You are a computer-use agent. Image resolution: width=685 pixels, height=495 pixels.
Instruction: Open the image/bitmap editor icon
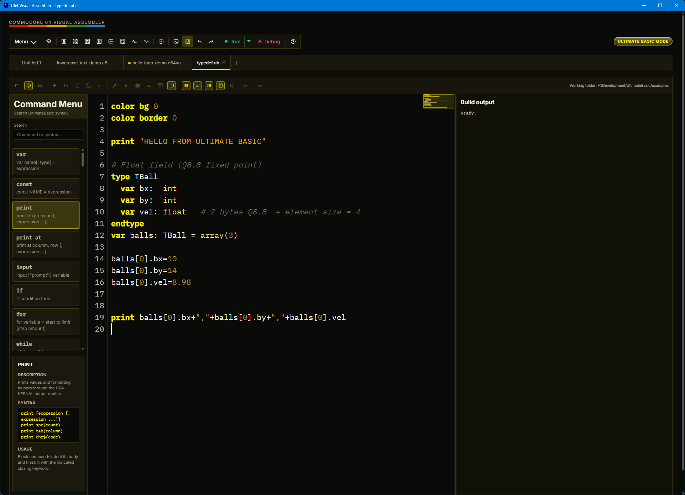point(111,42)
